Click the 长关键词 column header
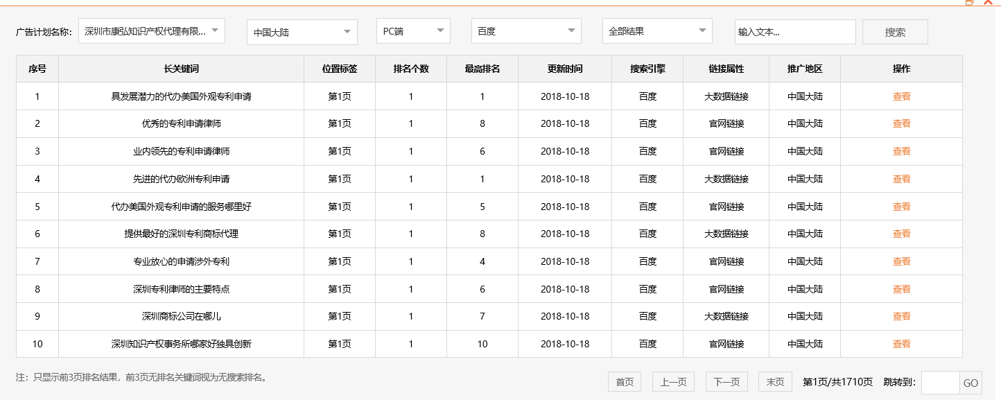The height and width of the screenshot is (400, 1001). (181, 69)
